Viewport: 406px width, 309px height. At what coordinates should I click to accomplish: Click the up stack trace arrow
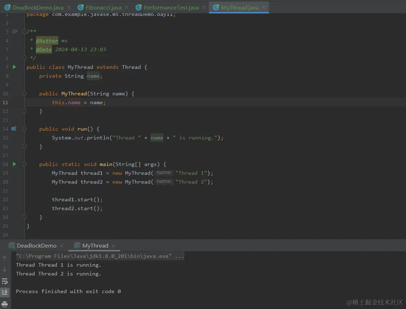coord(5,258)
